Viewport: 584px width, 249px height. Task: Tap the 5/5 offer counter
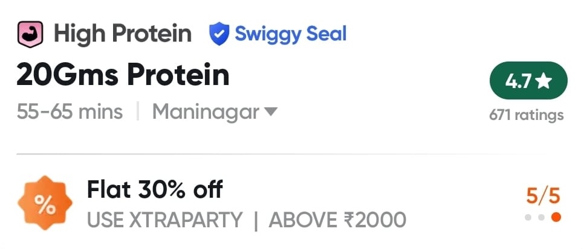tap(543, 195)
